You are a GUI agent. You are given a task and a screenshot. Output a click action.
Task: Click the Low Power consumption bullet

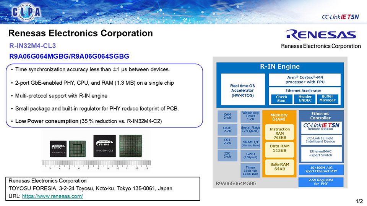tap(88, 121)
